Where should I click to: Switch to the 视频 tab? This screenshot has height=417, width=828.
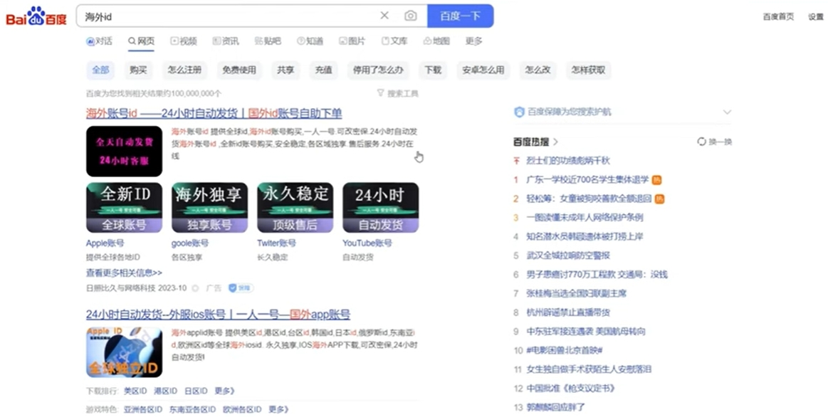coord(183,41)
